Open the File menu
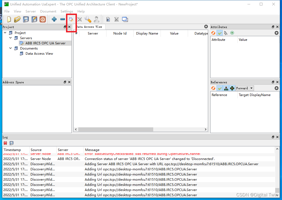 (7, 11)
